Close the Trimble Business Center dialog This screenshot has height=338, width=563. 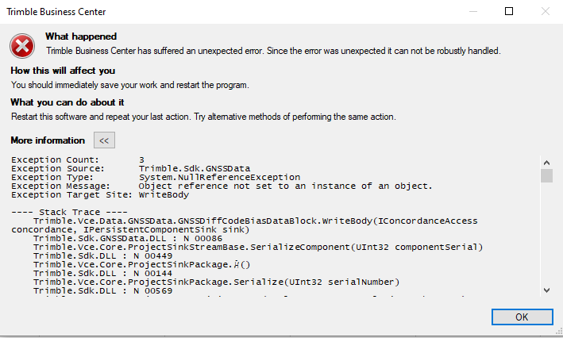point(545,12)
